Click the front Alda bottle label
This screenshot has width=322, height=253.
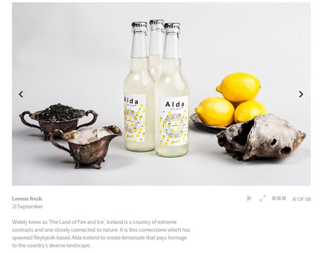coord(174,121)
